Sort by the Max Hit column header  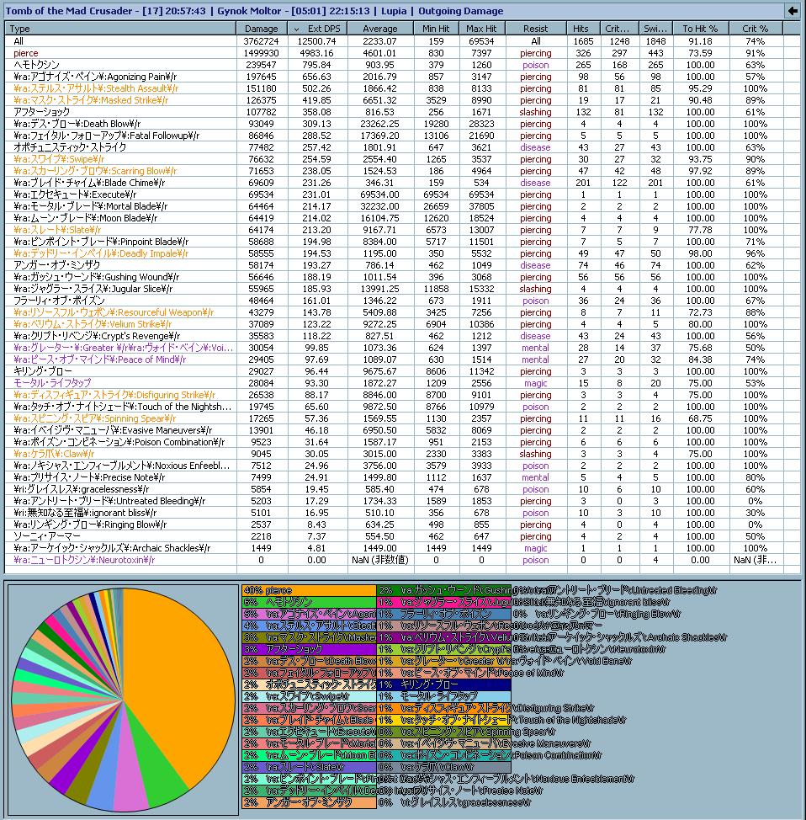tap(481, 29)
